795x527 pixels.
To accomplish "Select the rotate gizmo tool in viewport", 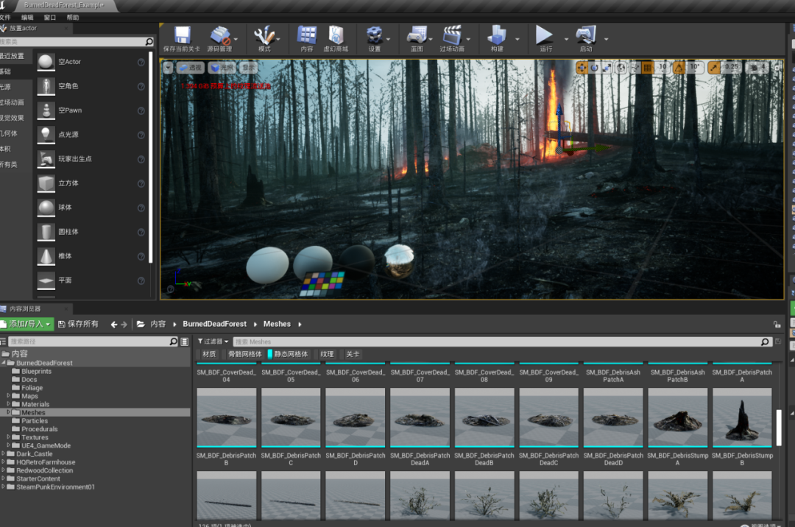I will (x=594, y=68).
